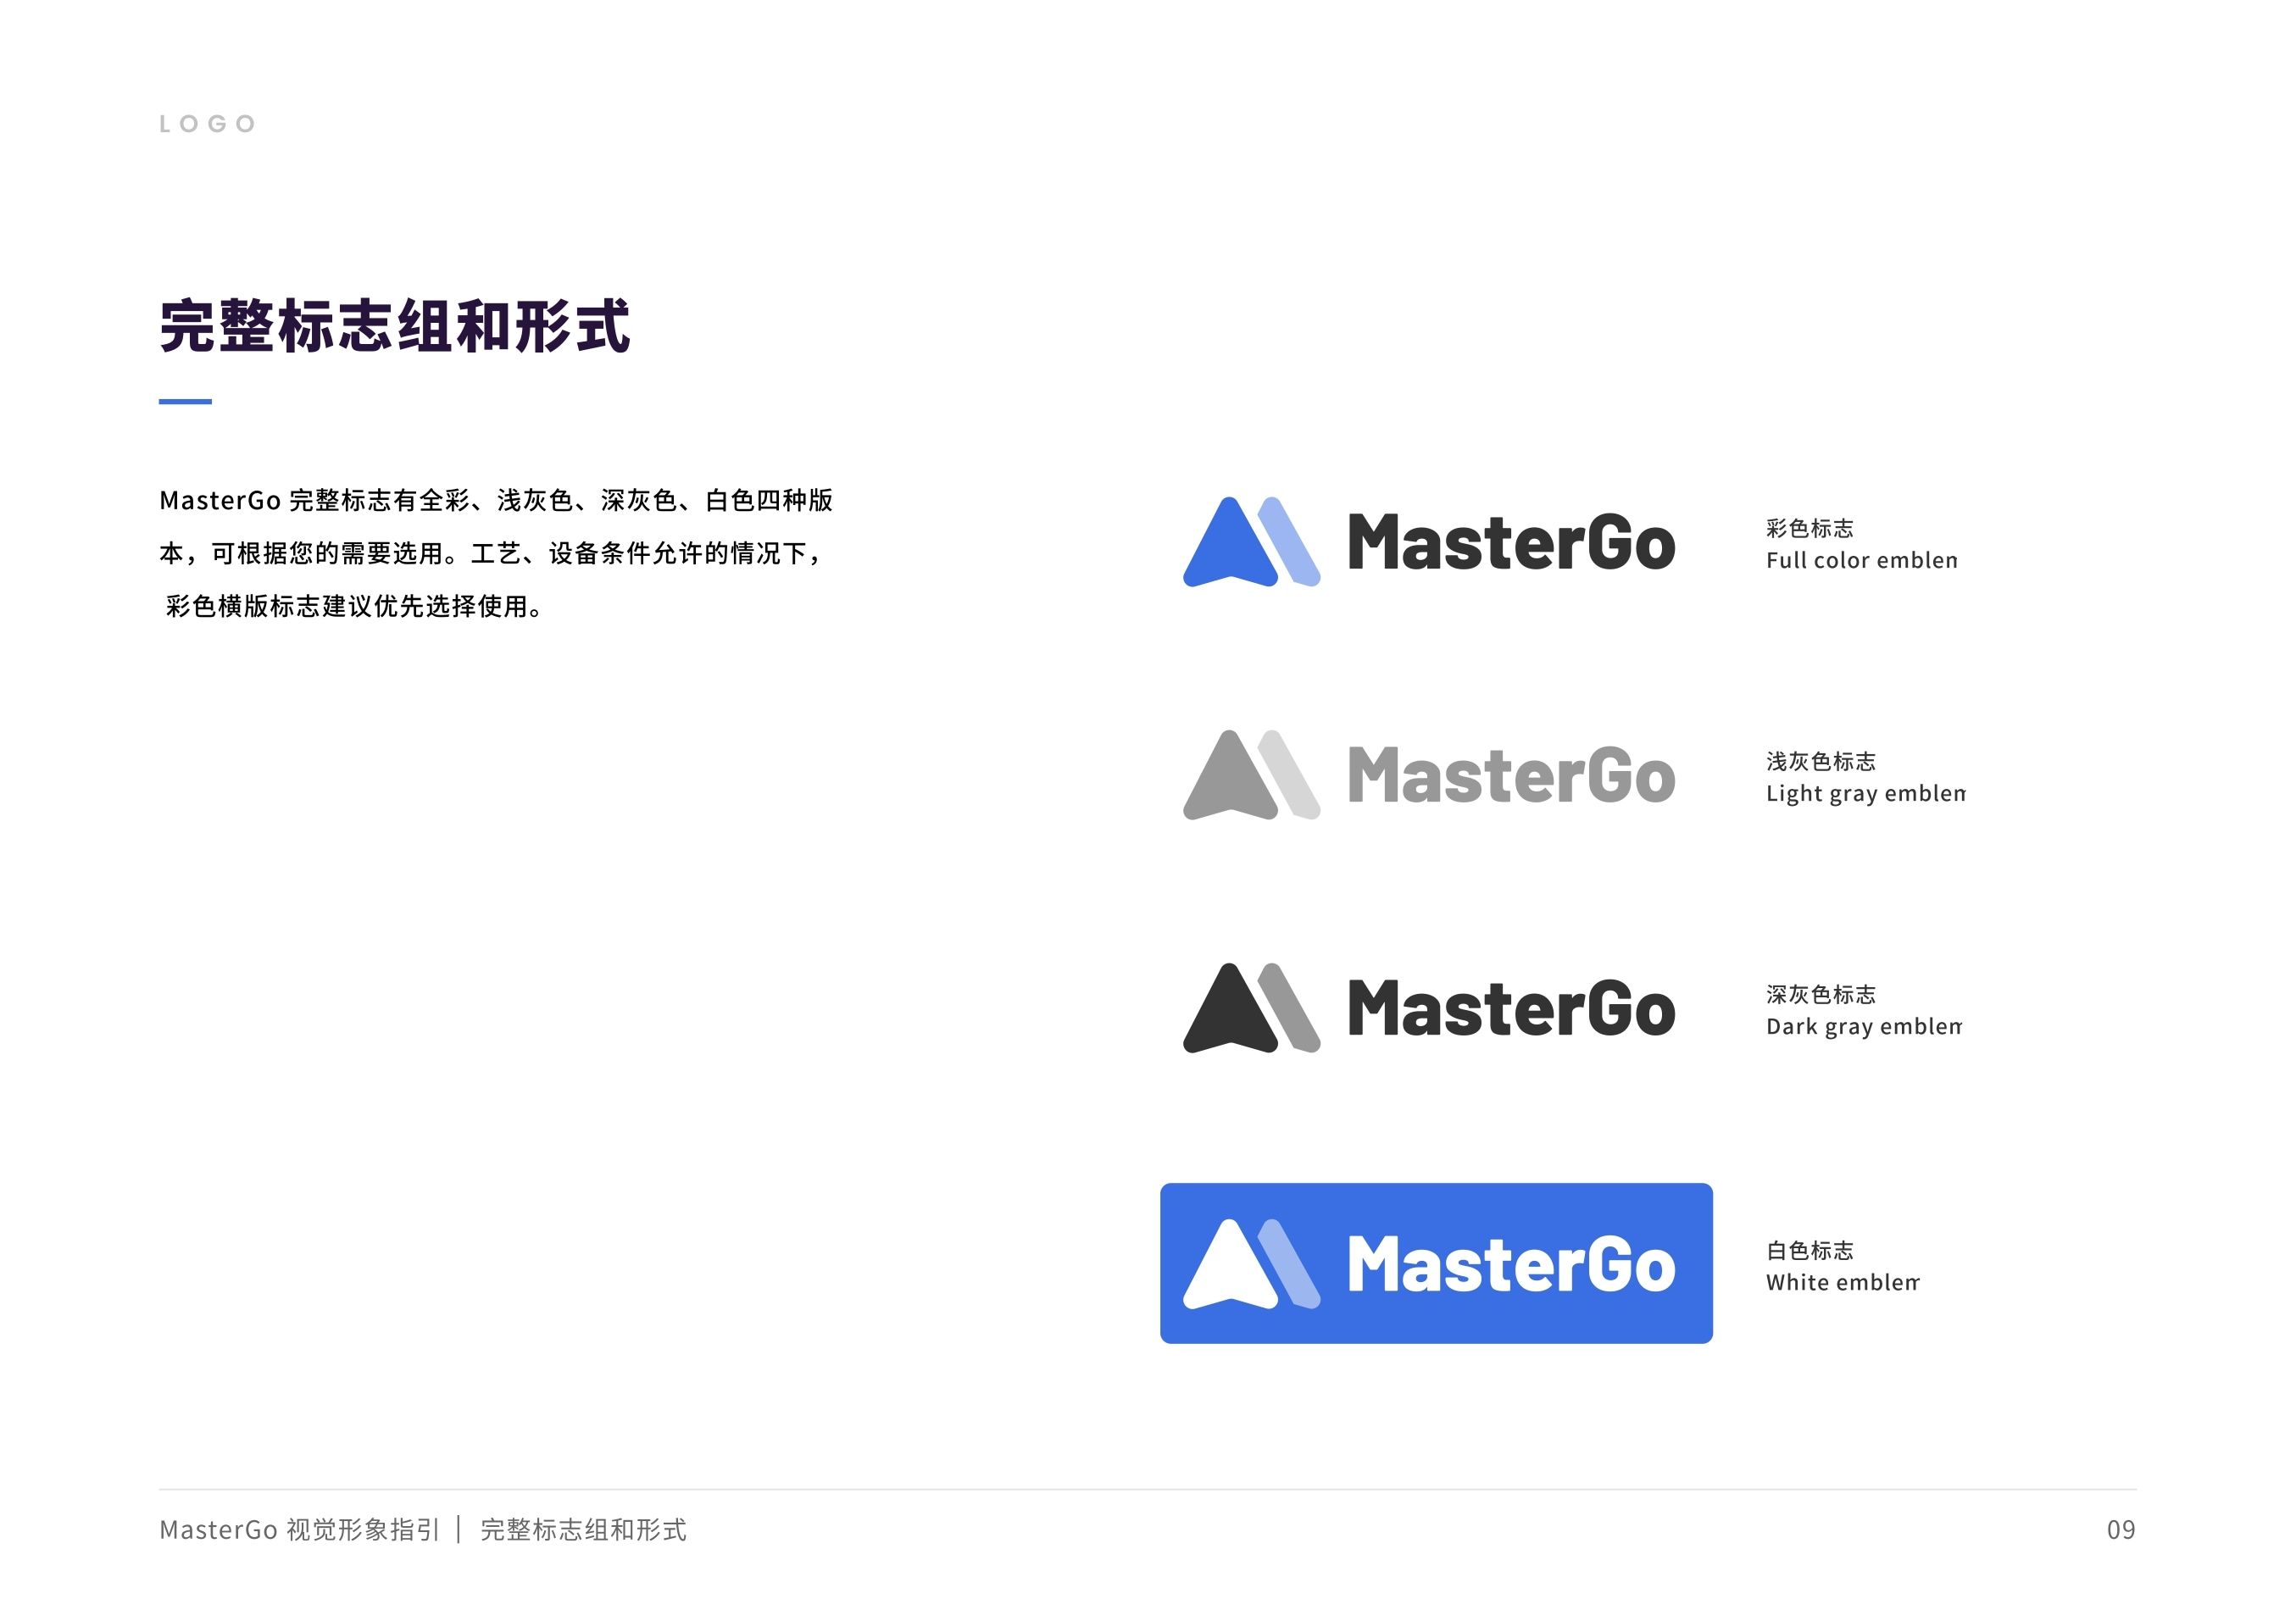Click the heading '完整标志组和形式'

pyautogui.click(x=395, y=326)
